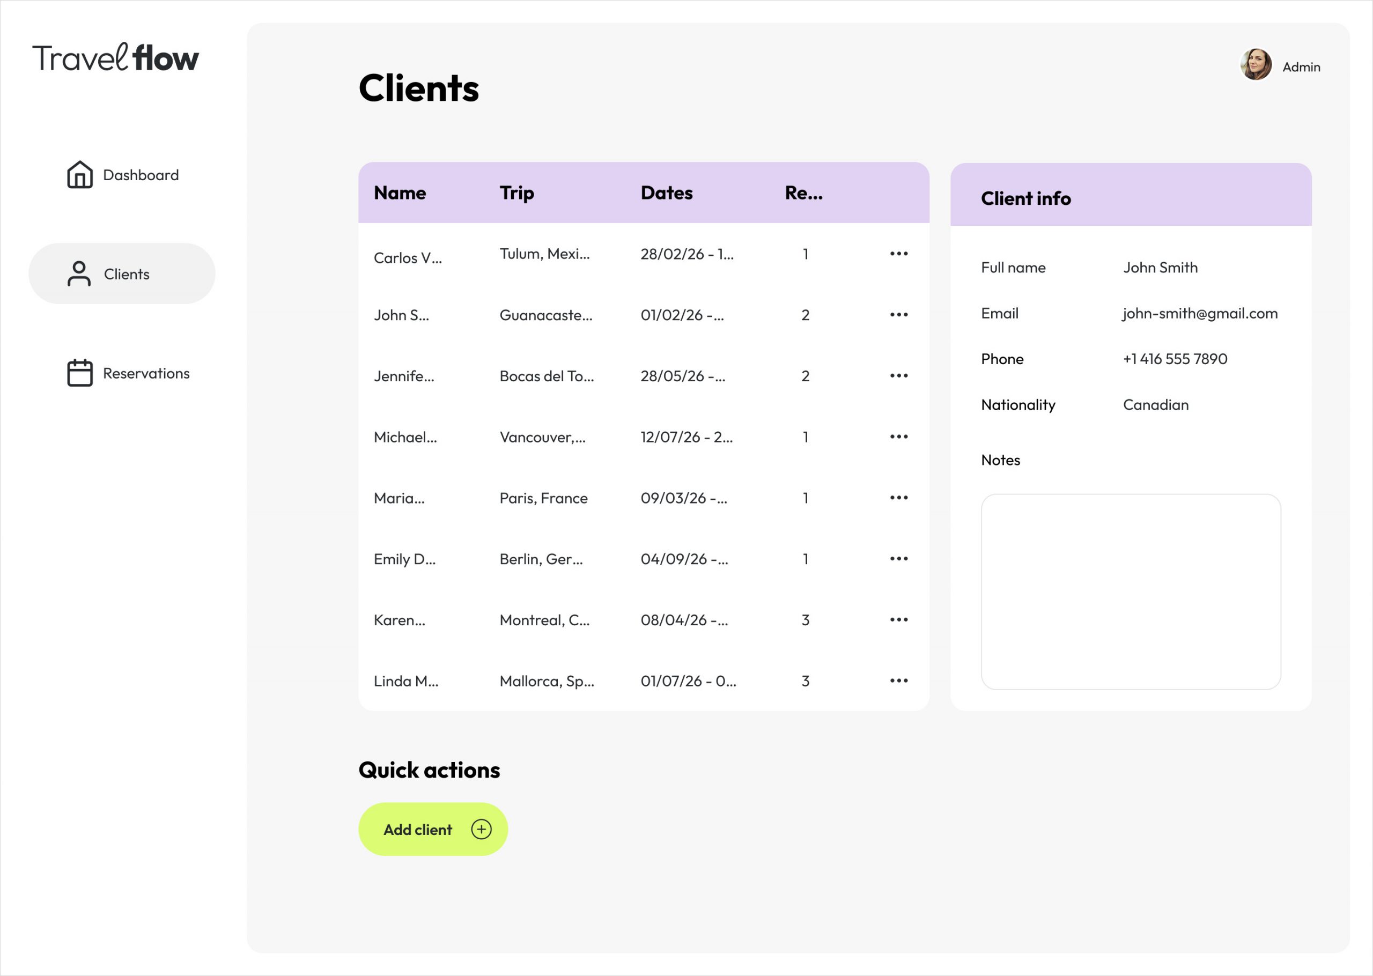Click the trip cell Berlin, Ger...
This screenshot has height=976, width=1373.
click(541, 559)
